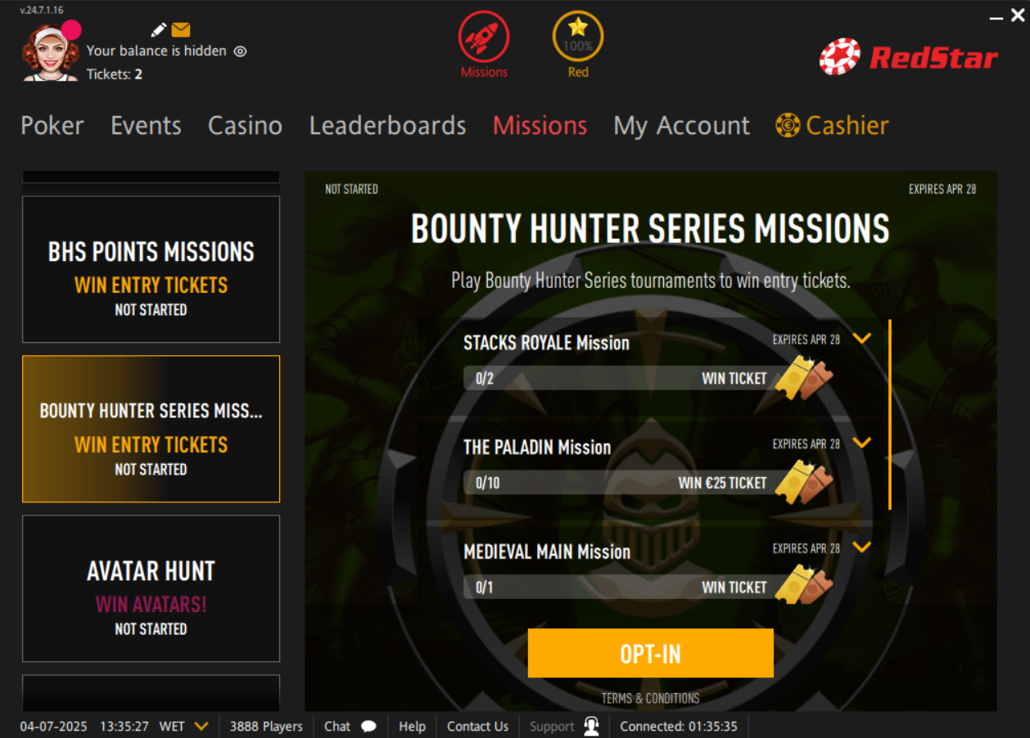Show hidden balance with eye icon
Image resolution: width=1030 pixels, height=738 pixels.
coord(240,51)
